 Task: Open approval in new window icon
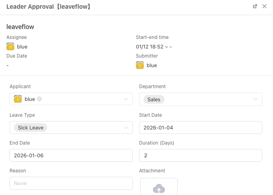(x=255, y=7)
